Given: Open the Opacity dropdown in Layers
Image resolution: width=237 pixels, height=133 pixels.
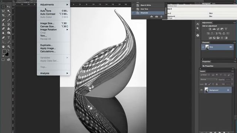Looking at the screenshot, I should tap(232, 79).
